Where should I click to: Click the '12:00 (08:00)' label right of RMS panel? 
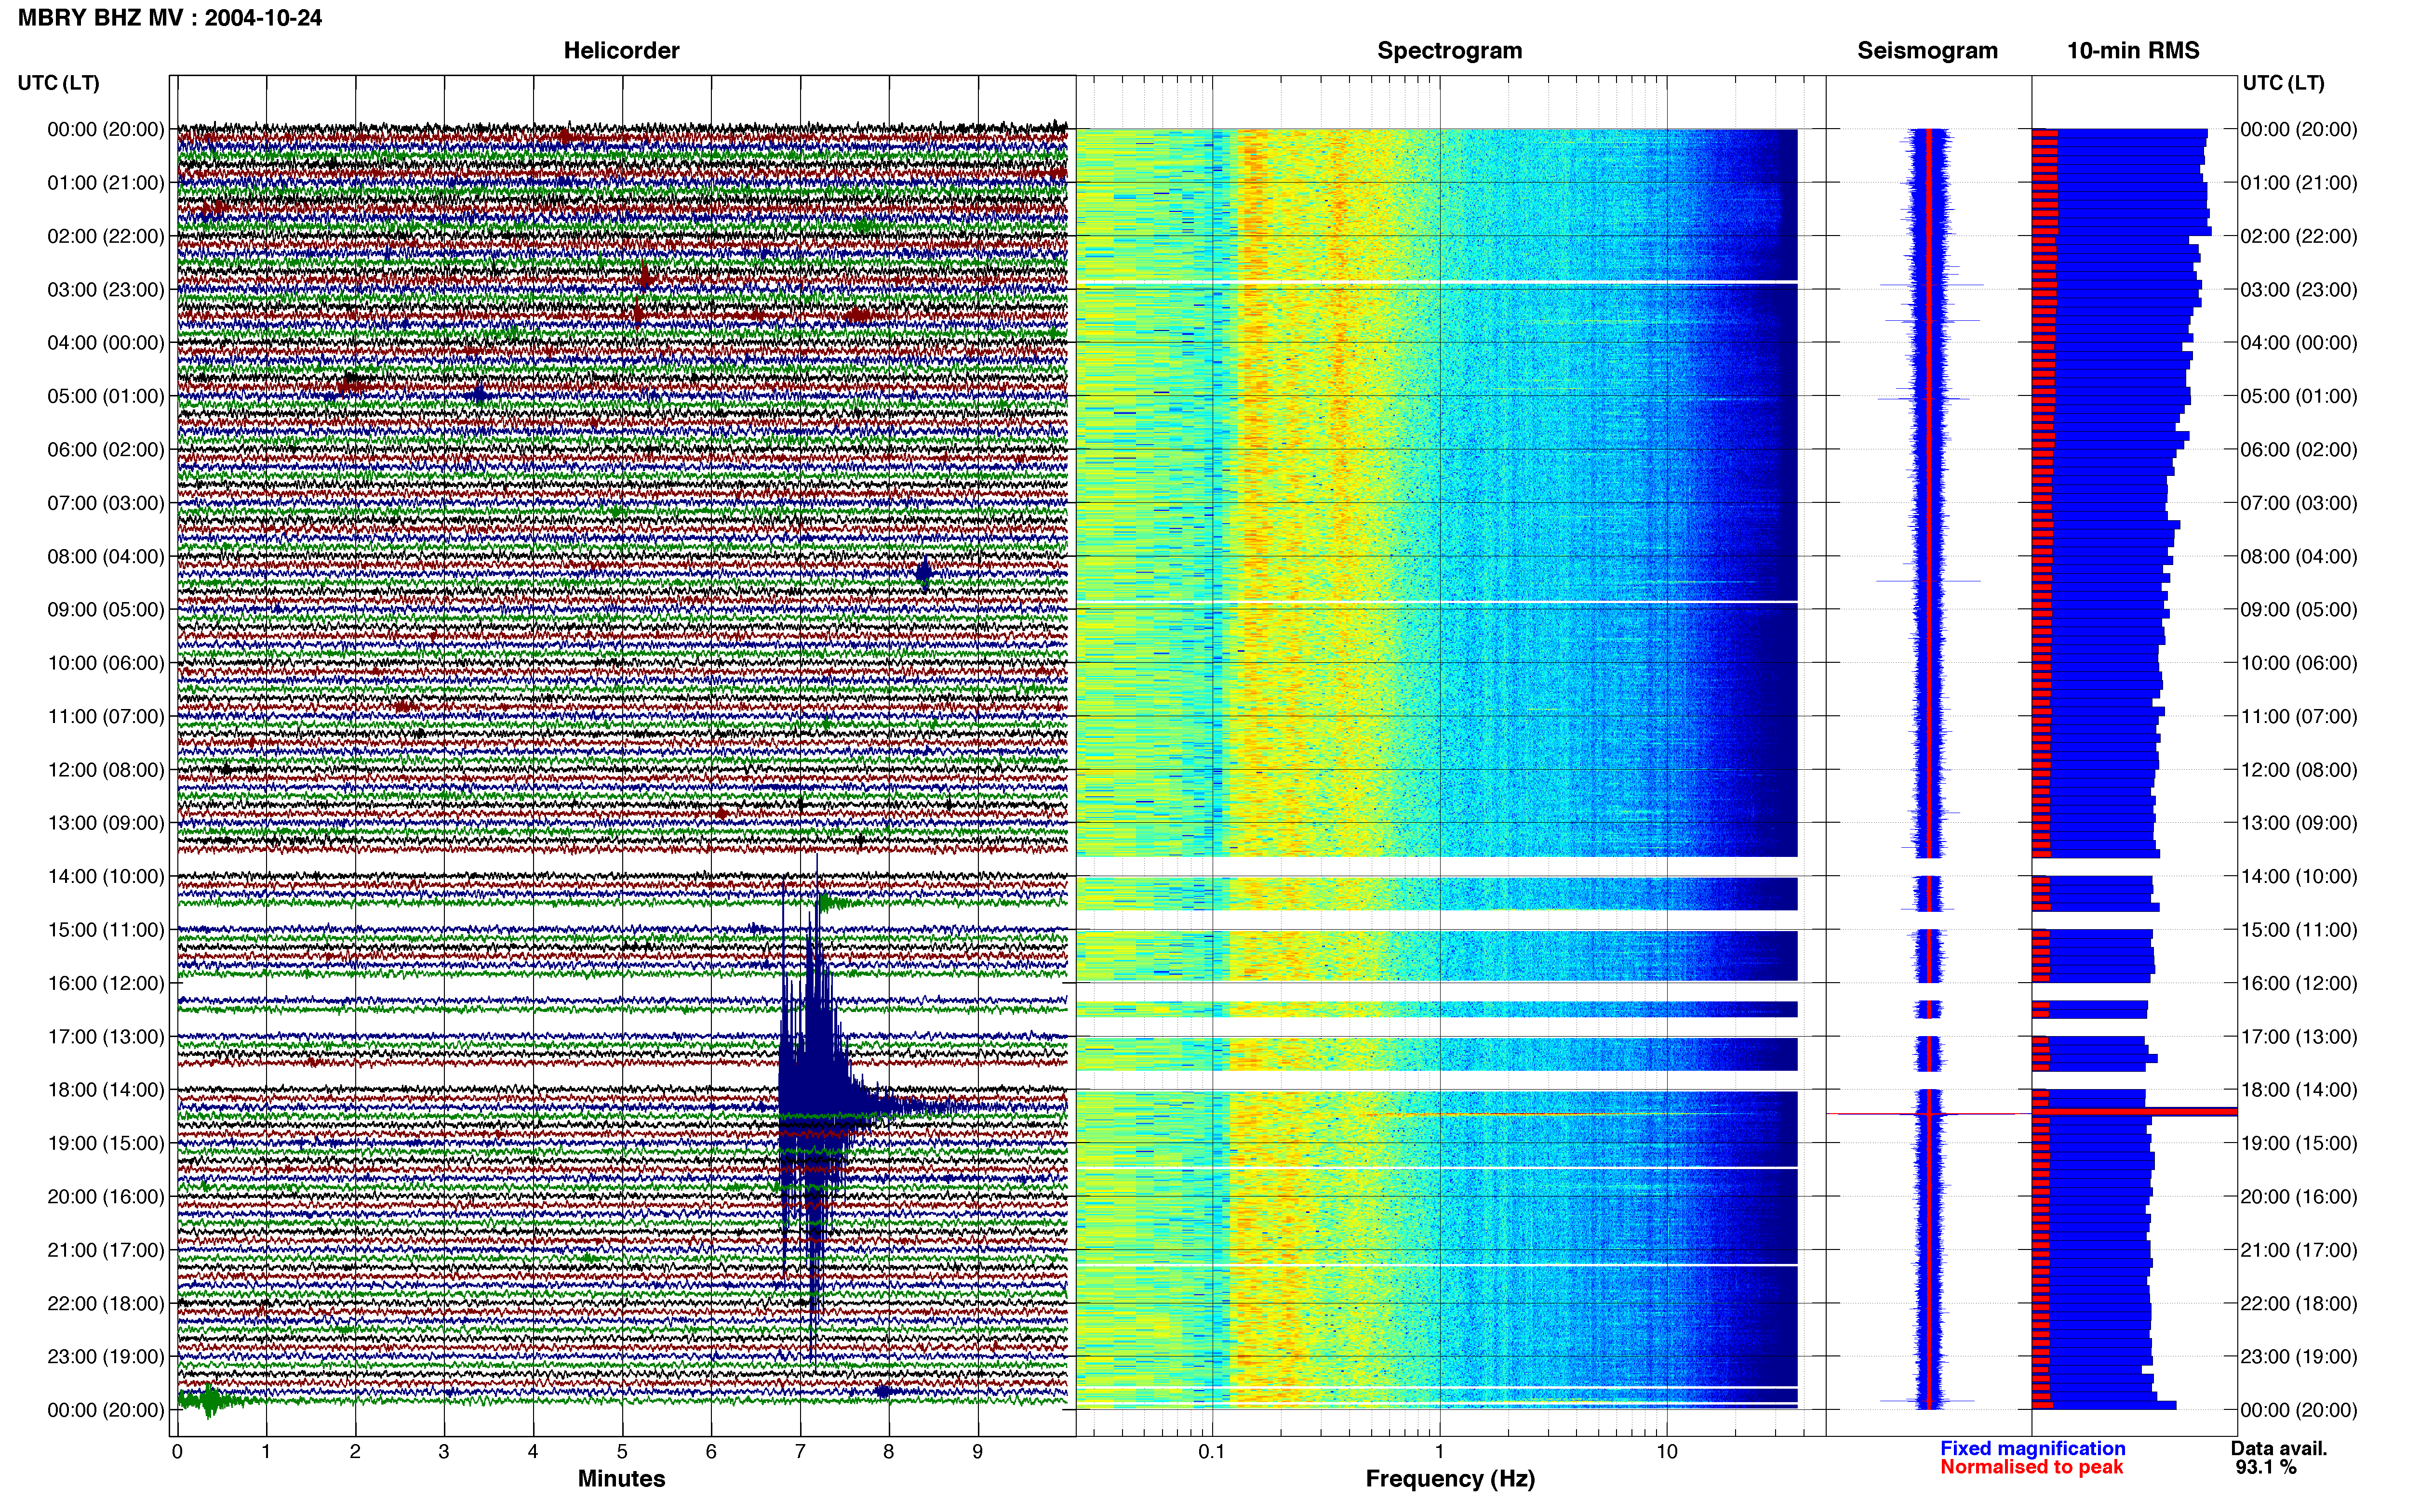click(x=2299, y=770)
